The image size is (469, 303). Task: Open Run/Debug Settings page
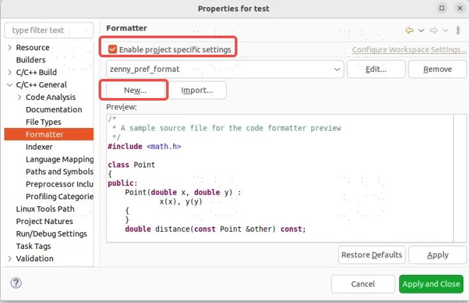[x=52, y=234]
